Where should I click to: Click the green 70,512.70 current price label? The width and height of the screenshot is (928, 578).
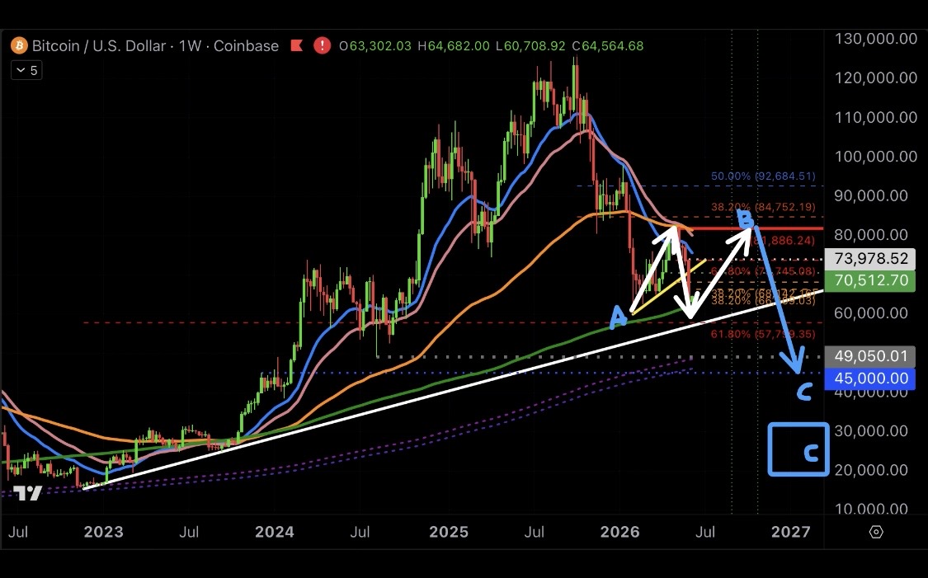point(870,280)
